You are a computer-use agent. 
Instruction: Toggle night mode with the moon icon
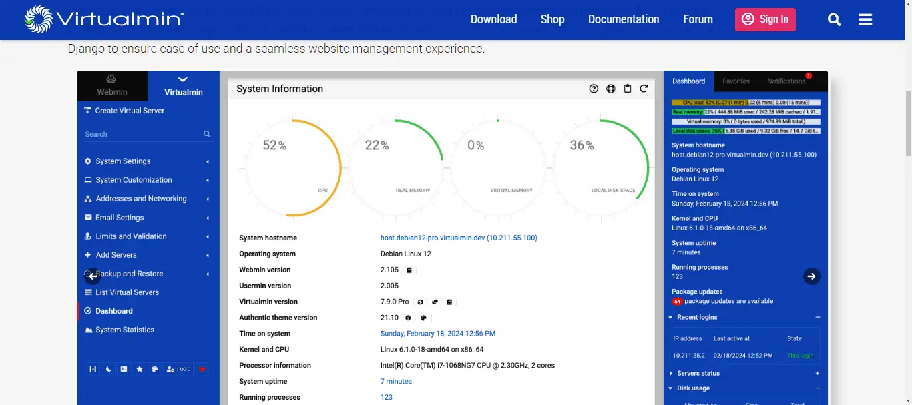click(109, 369)
